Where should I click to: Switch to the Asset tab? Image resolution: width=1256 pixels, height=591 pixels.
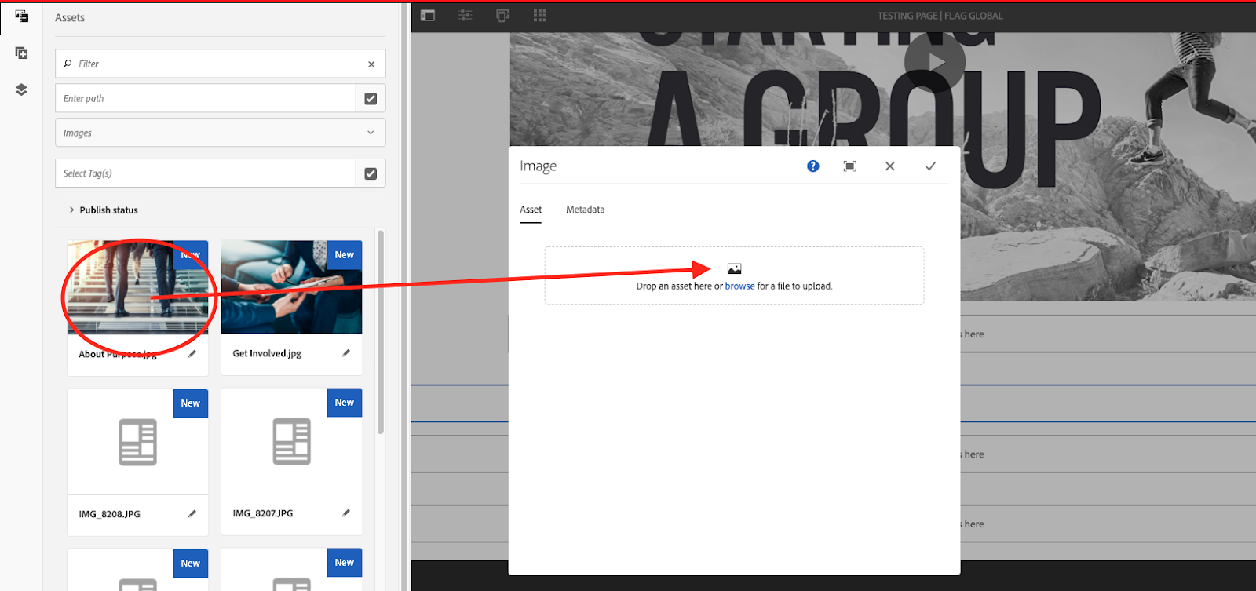531,210
